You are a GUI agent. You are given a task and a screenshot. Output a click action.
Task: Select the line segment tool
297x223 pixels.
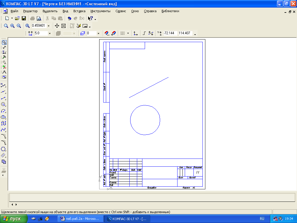3,98
